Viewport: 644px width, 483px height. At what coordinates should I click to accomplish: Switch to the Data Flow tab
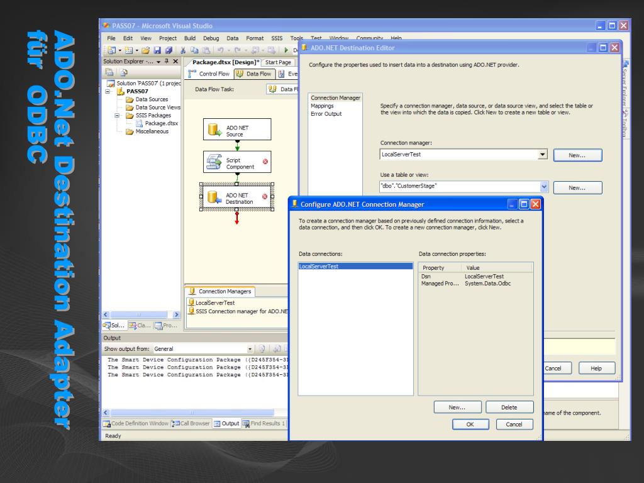click(254, 74)
